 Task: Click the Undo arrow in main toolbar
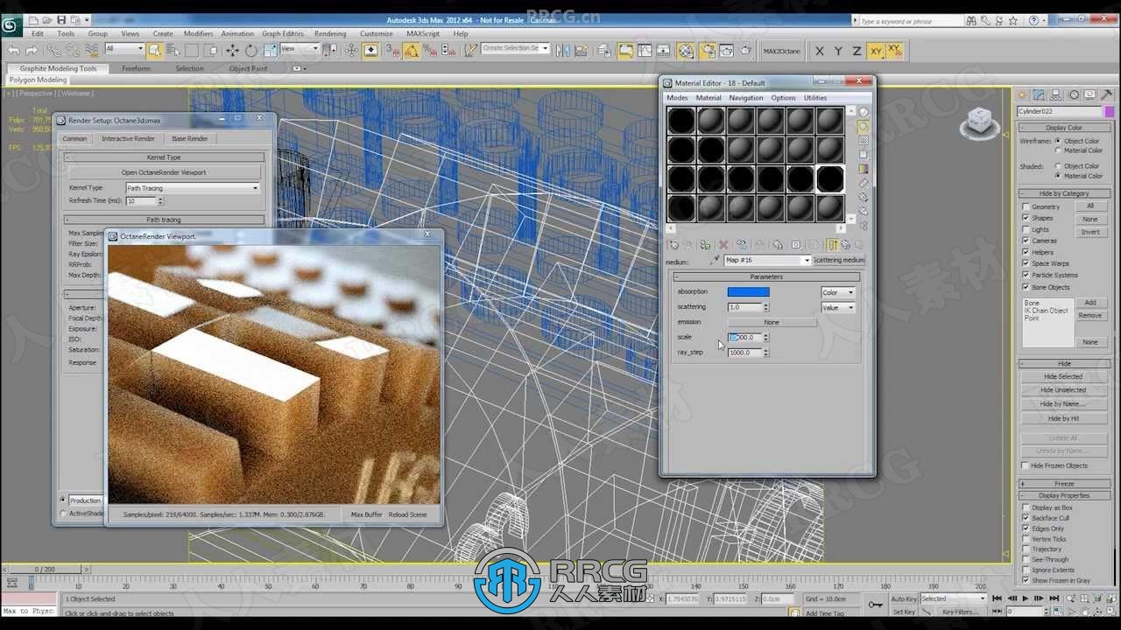(x=13, y=51)
